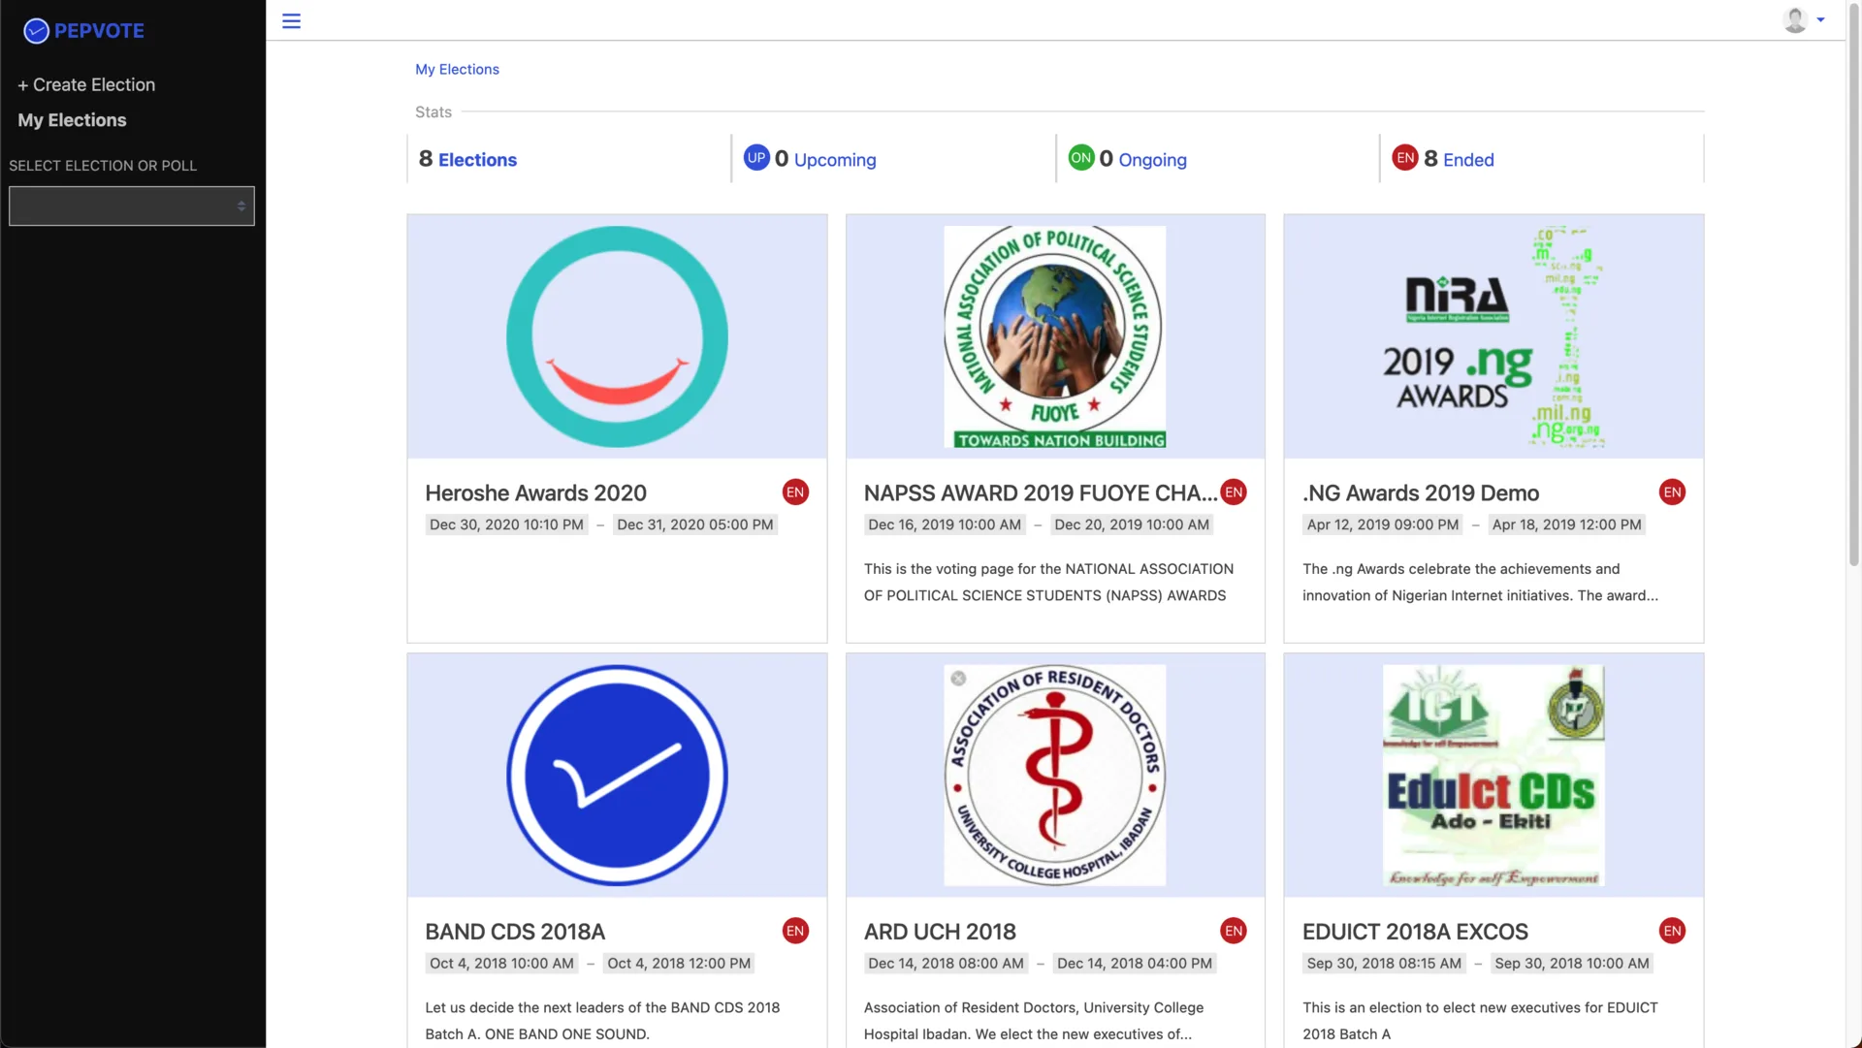Screen dimensions: 1862x1048
Task: Open ARD UCH 2018 election title
Action: (x=940, y=932)
